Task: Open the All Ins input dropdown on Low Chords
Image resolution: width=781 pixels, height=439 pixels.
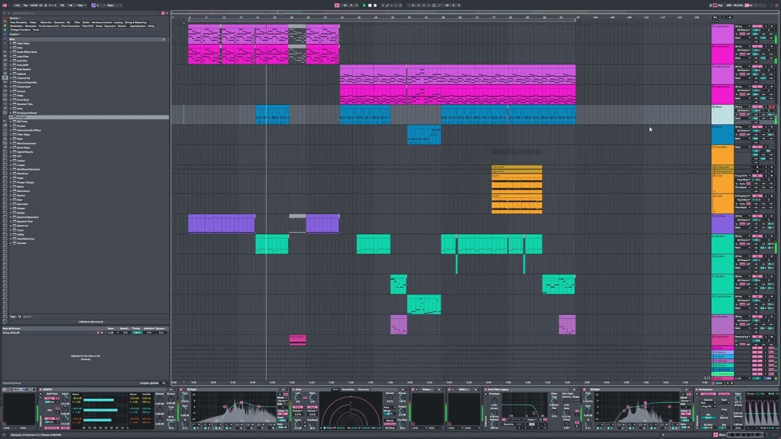Action: point(743,26)
